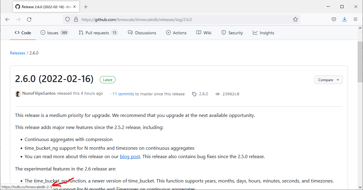Click the 2.6.0 breadcrumb text
Viewport: 363px width, 190px height.
34,53
